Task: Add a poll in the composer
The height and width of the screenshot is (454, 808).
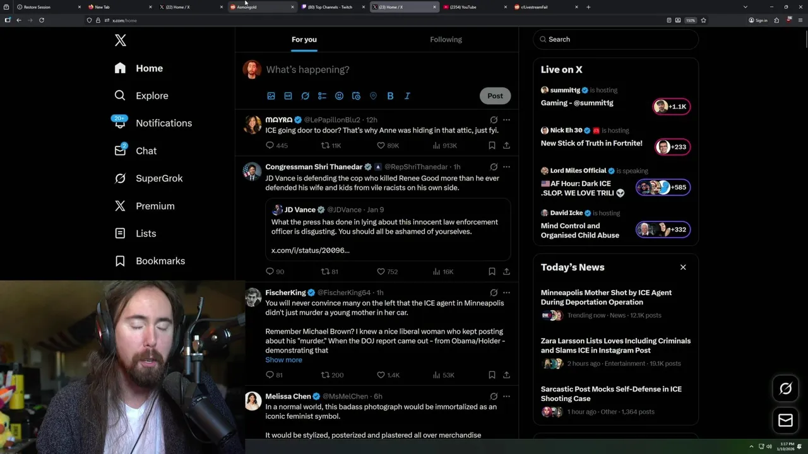Action: pos(322,96)
